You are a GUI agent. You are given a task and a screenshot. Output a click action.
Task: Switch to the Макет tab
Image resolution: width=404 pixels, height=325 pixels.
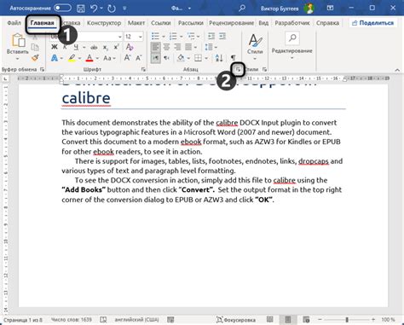point(136,23)
